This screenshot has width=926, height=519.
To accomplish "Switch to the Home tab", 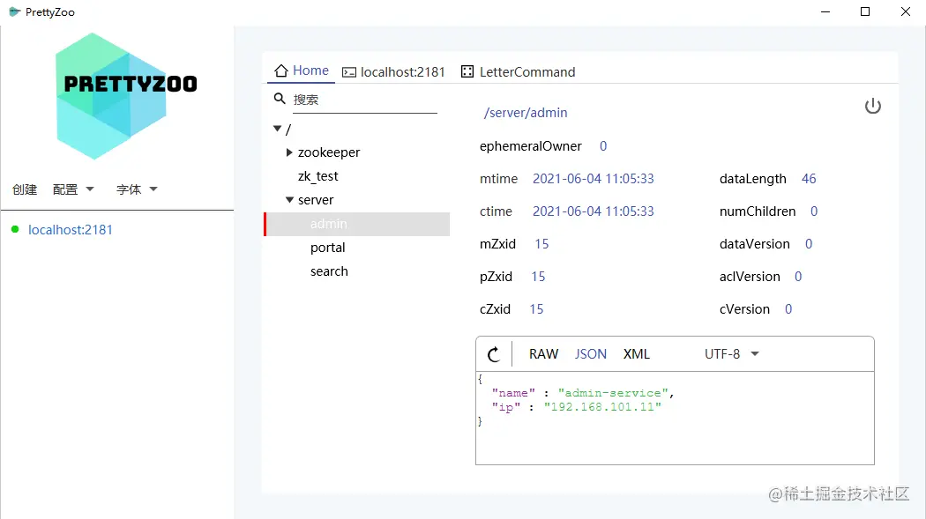I will point(302,70).
